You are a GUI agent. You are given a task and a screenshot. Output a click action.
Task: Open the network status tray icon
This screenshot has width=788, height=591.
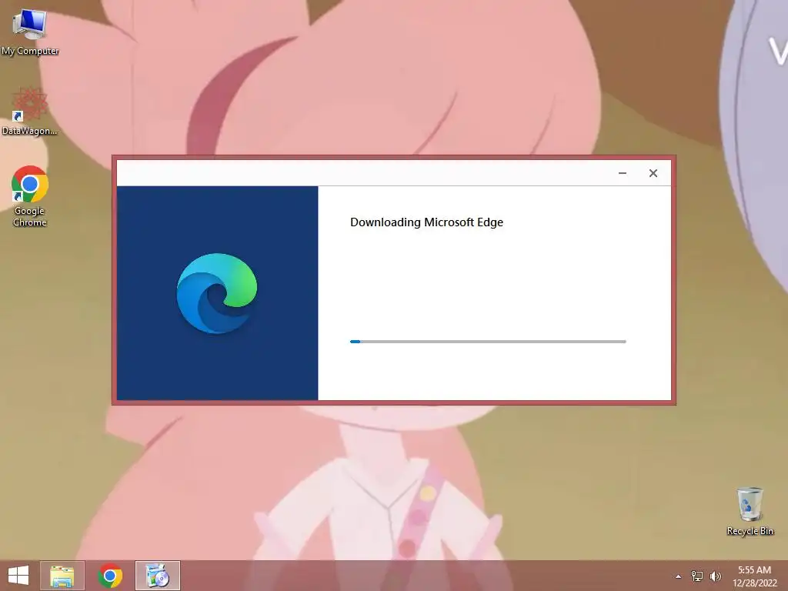point(697,576)
